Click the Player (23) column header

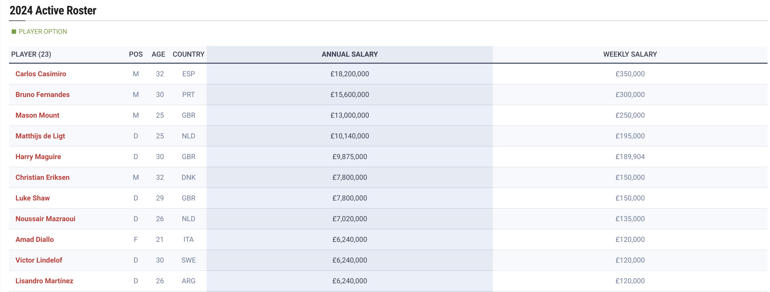coord(31,54)
